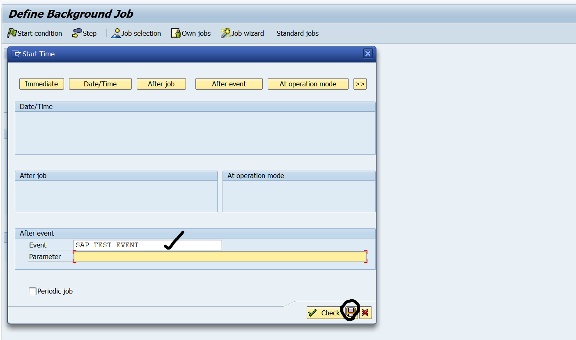The height and width of the screenshot is (340, 576).
Task: Click into the empty Parameter input field
Action: 220,257
